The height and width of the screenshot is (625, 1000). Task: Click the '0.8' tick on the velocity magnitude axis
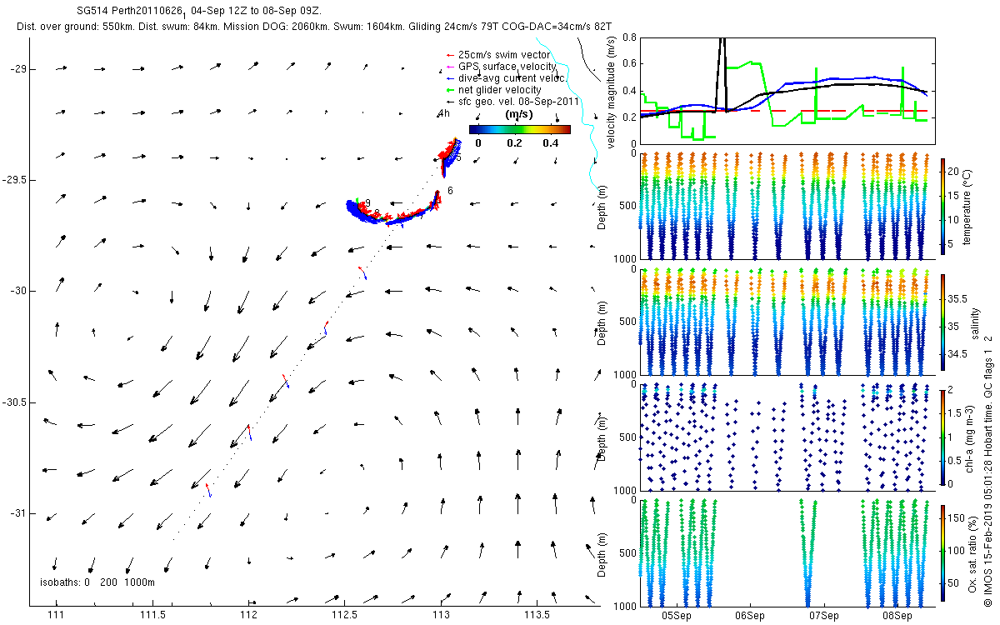point(629,37)
